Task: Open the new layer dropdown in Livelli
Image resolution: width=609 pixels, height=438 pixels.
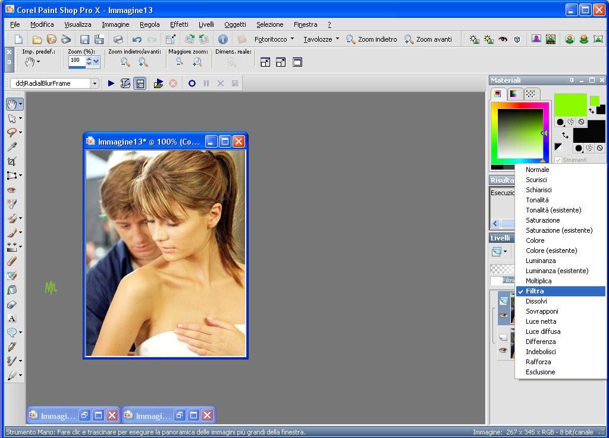Action: [x=505, y=252]
